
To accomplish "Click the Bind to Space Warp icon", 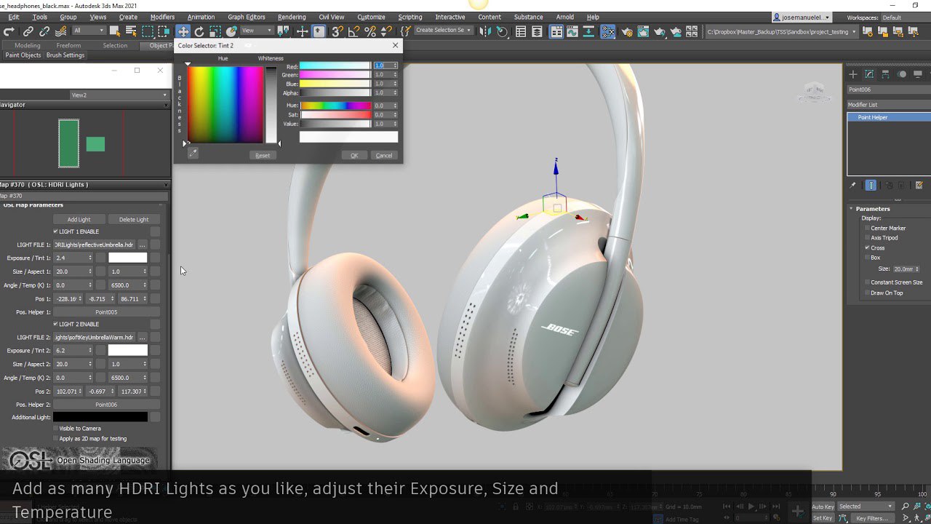I will pos(61,31).
